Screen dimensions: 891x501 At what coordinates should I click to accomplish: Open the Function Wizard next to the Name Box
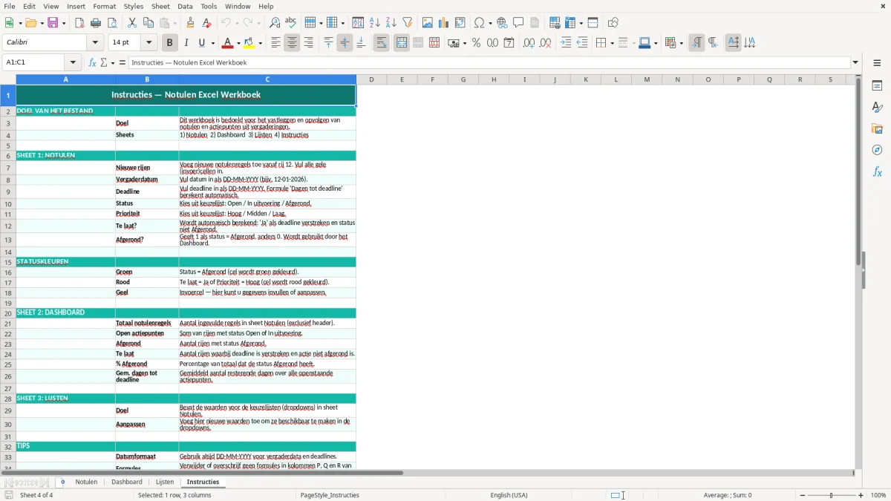(93, 62)
